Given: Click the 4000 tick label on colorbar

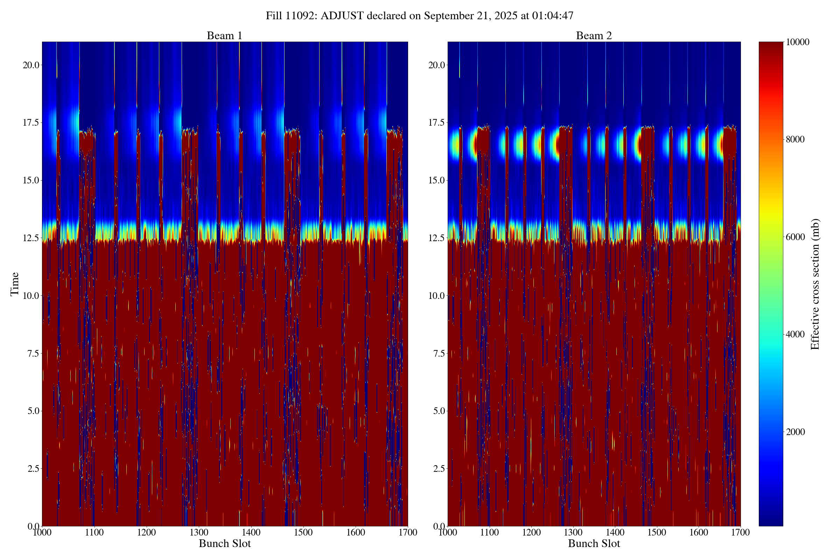Looking at the screenshot, I should point(795,335).
